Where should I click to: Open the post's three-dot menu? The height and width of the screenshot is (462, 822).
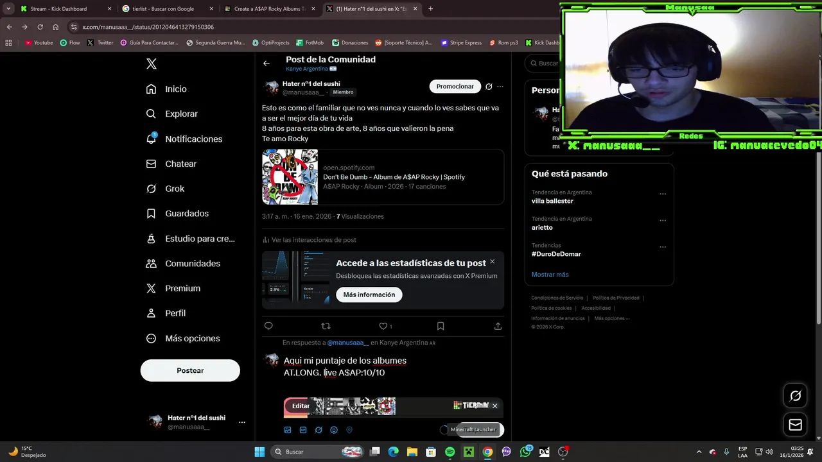click(x=500, y=87)
